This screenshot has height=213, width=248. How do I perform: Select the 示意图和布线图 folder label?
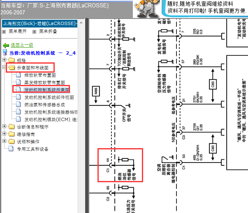(32, 68)
